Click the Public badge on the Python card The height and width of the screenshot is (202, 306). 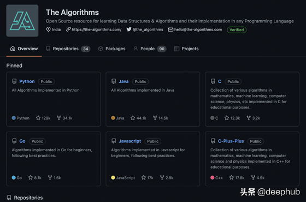[46, 81]
